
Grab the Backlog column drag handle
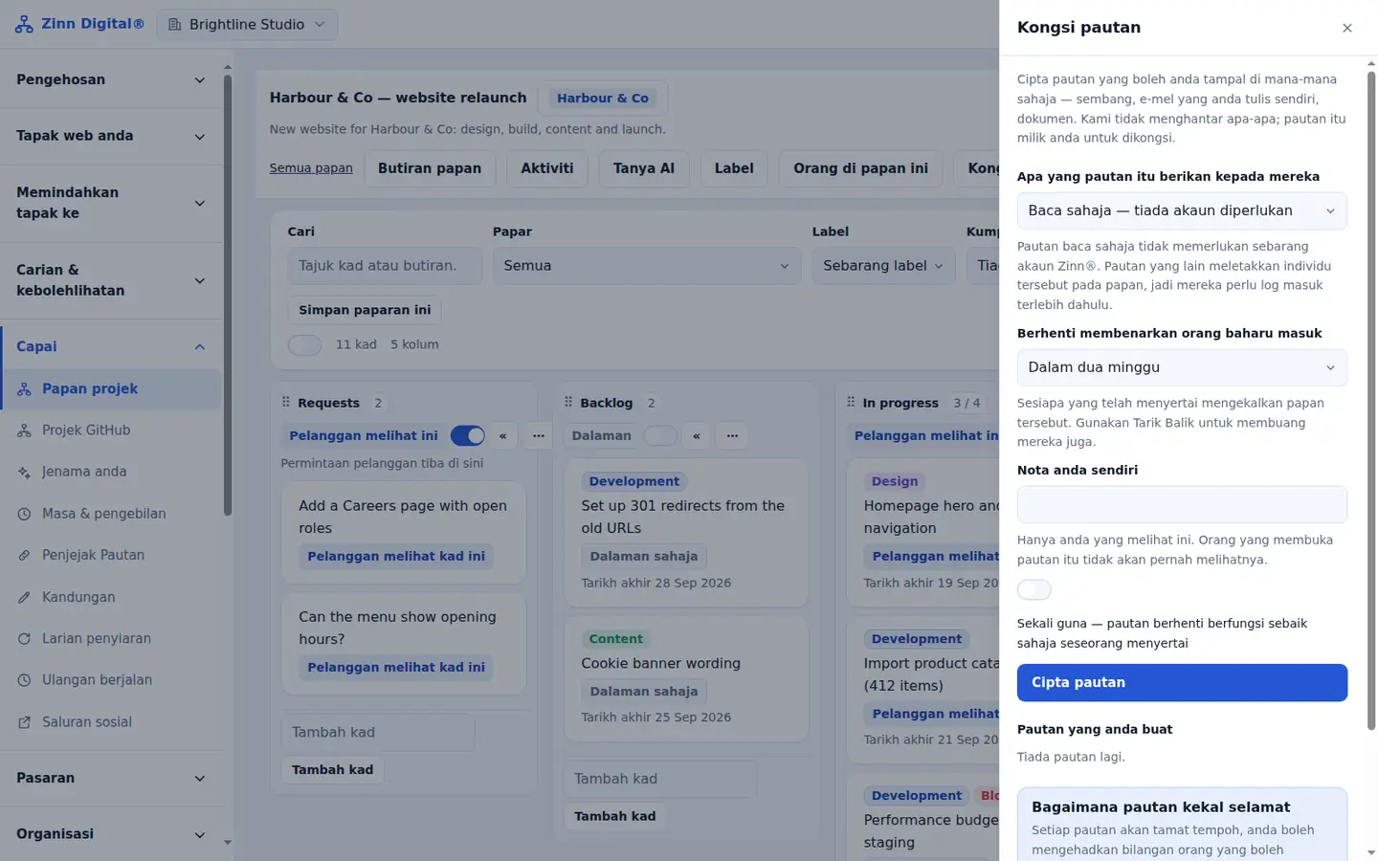click(568, 403)
